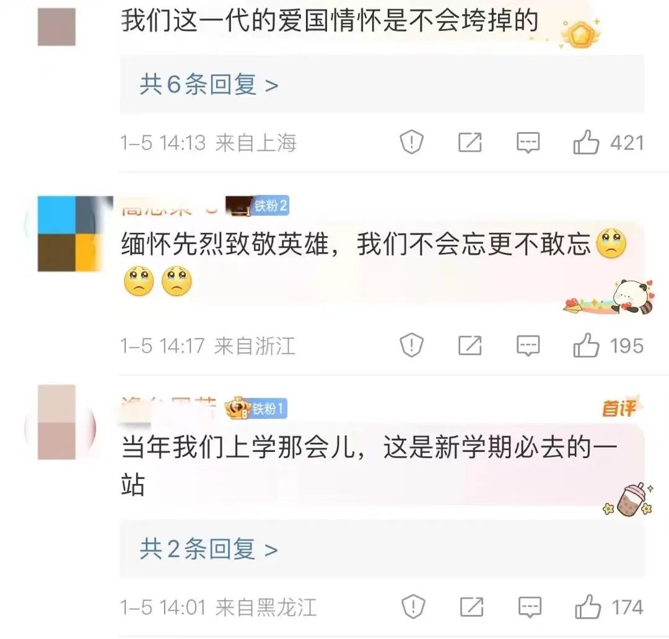669x639 pixels.
Task: Like the 14:13 Shanghai comment
Action: point(586,142)
